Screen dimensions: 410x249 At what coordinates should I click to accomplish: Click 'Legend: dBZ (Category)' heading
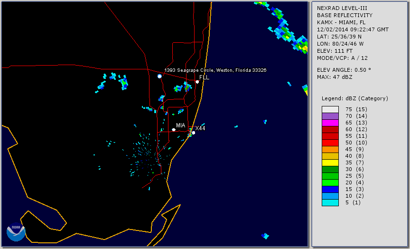click(355, 98)
